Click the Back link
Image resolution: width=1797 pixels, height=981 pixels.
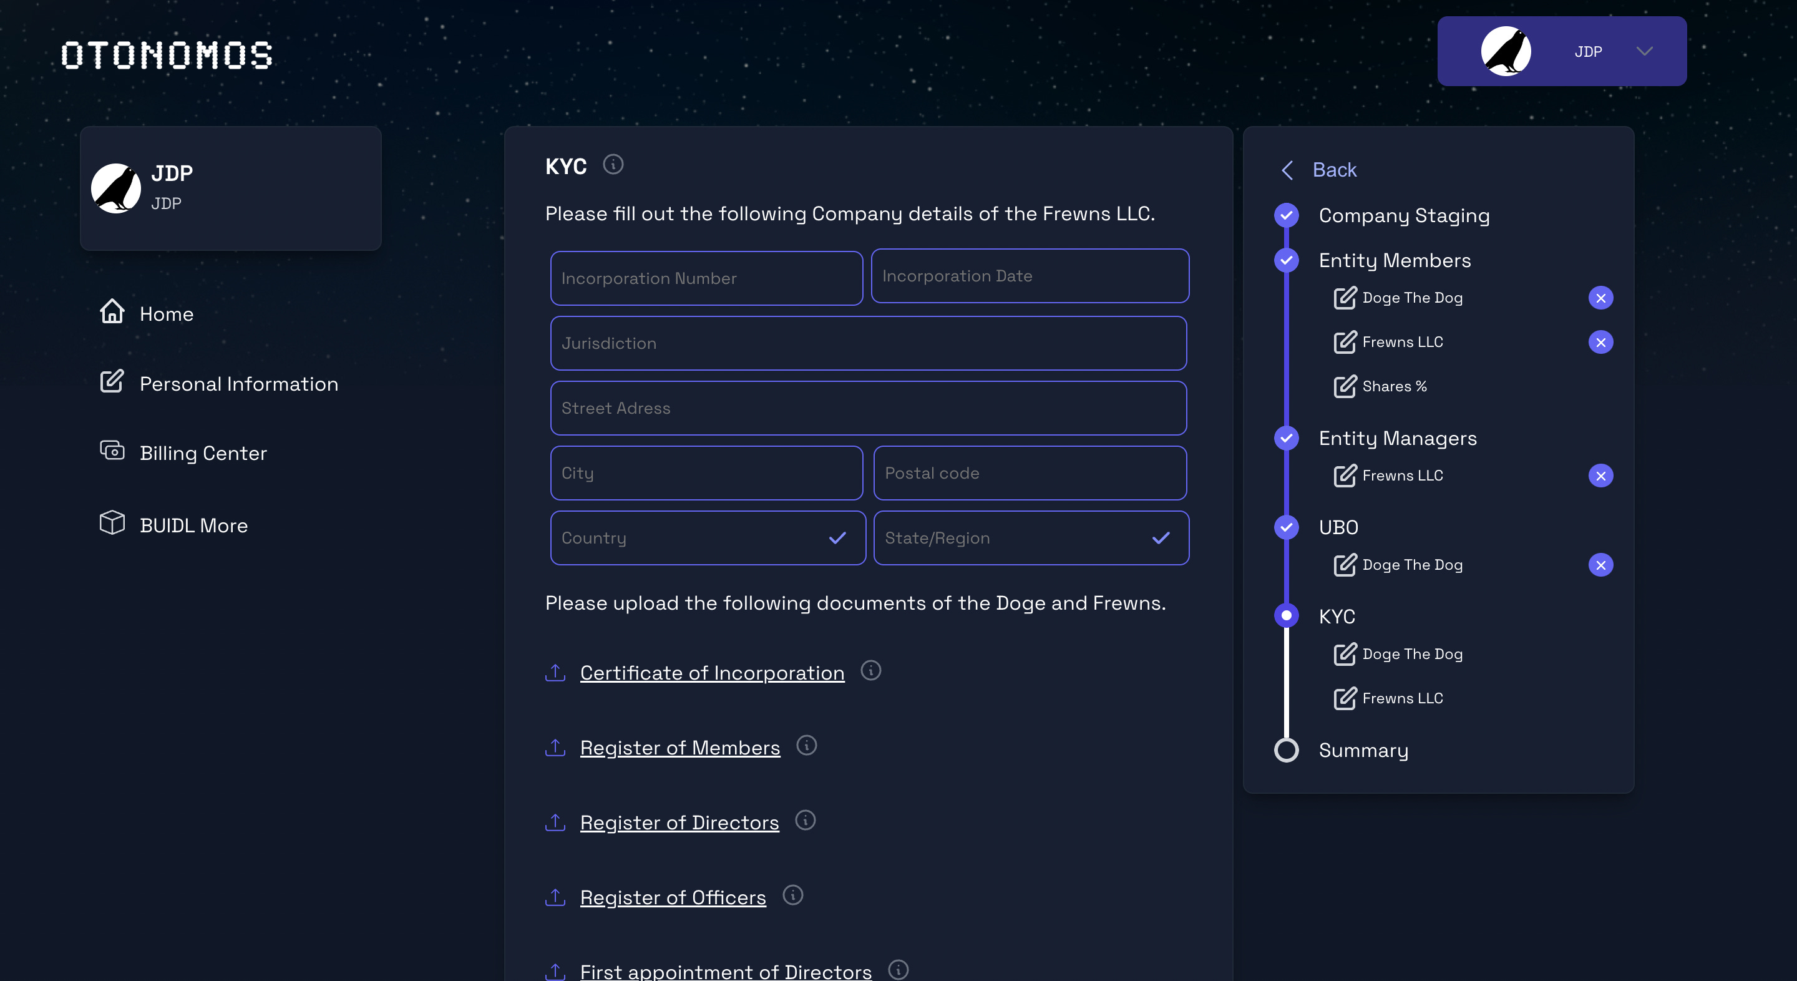(x=1333, y=170)
